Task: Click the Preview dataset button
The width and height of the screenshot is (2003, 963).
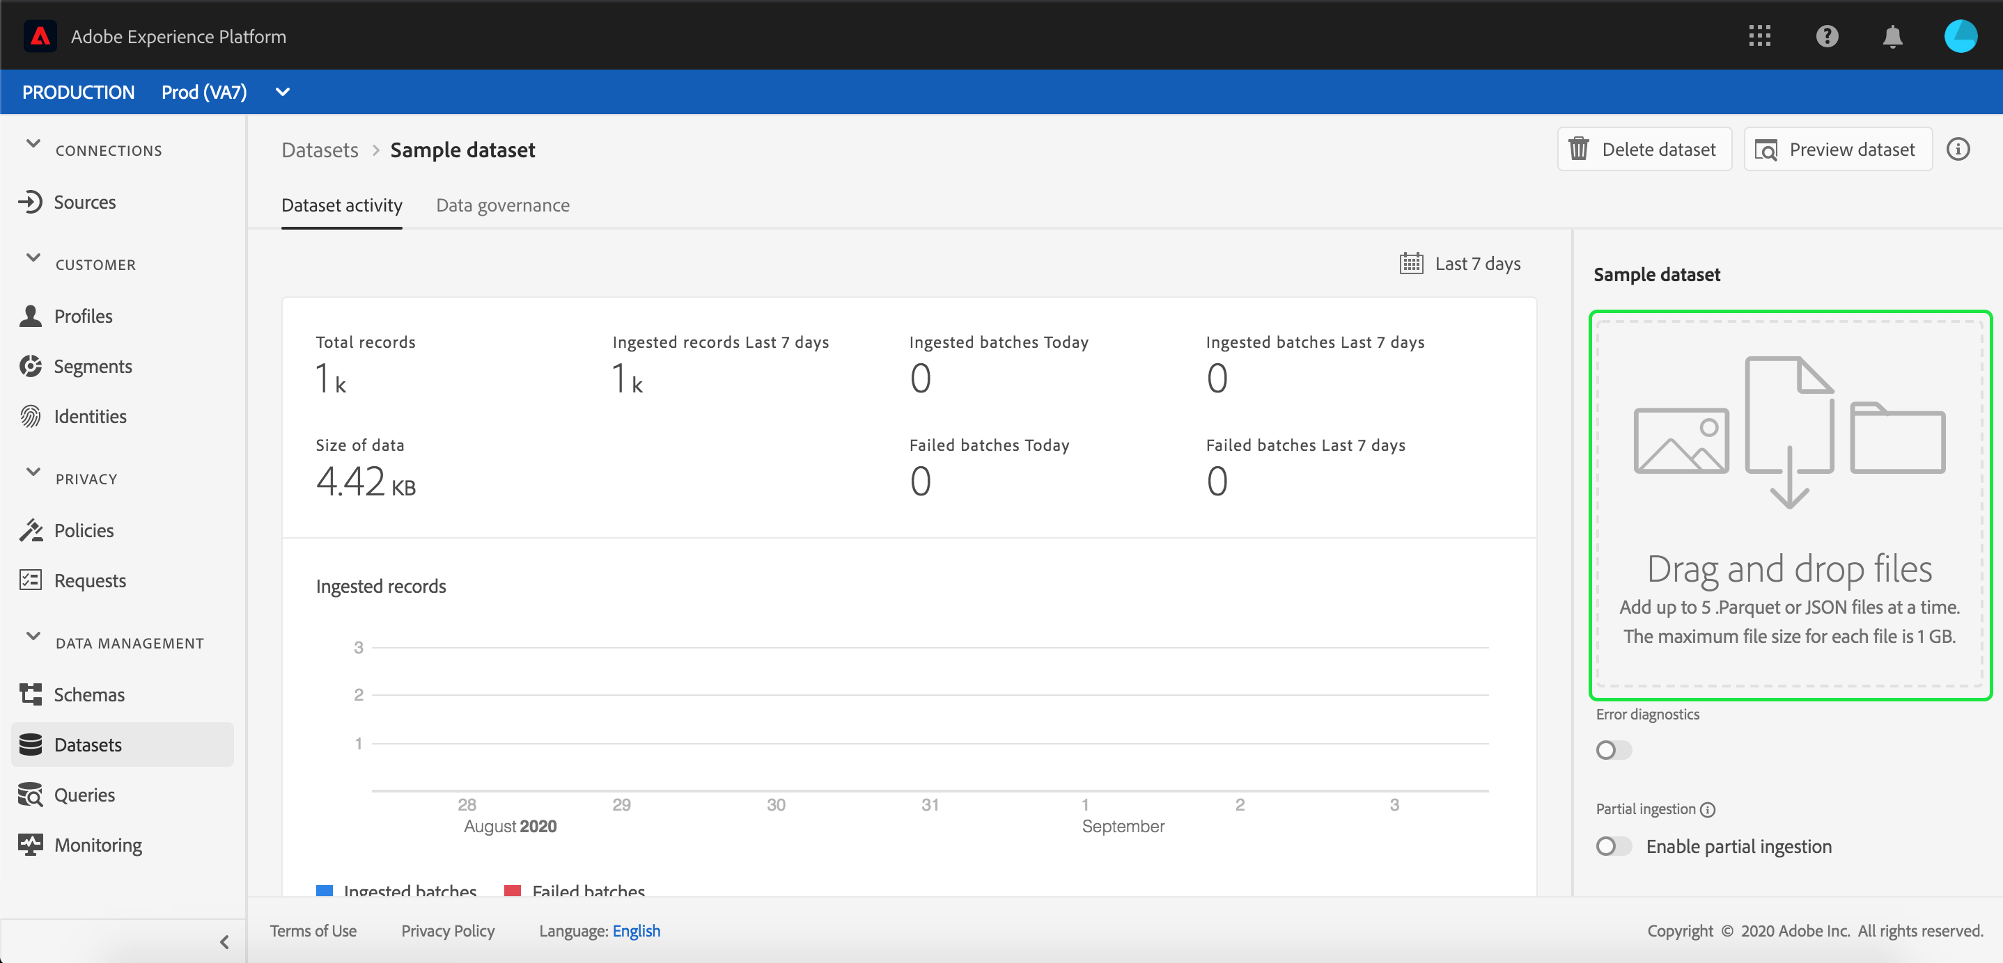Action: coord(1837,149)
